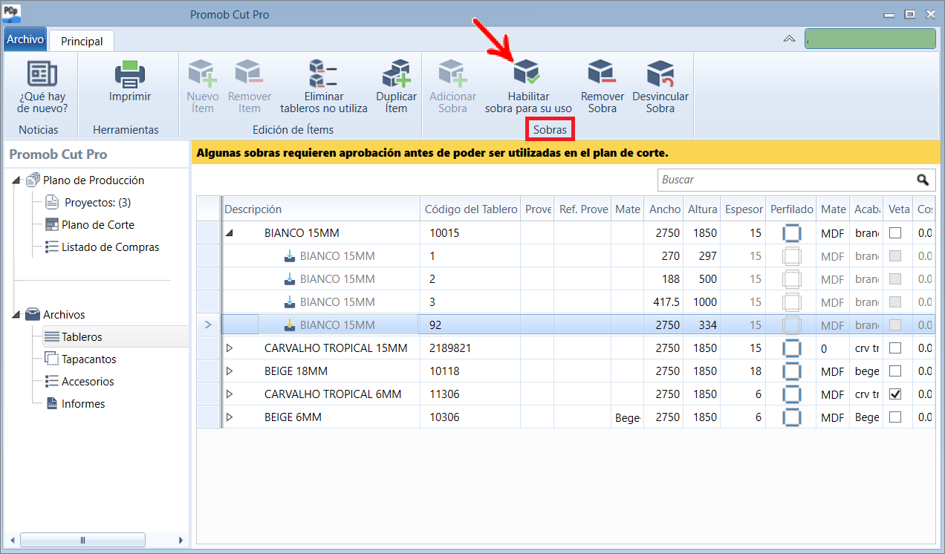
Task: Collapse the BIANCO 15MM group row
Action: pyautogui.click(x=229, y=233)
